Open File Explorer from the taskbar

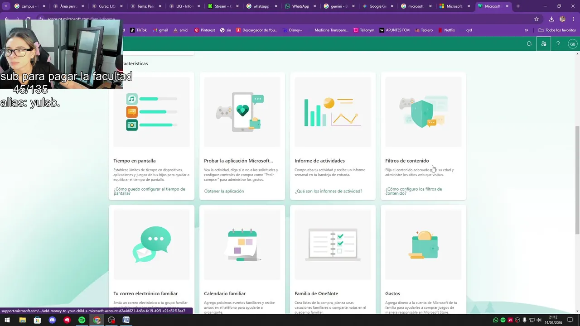click(22, 320)
